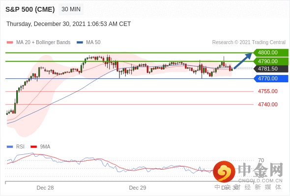Image resolution: width=290 pixels, height=196 pixels.
Task: Select the Dec 28 date marker
Action: [x=45, y=188]
